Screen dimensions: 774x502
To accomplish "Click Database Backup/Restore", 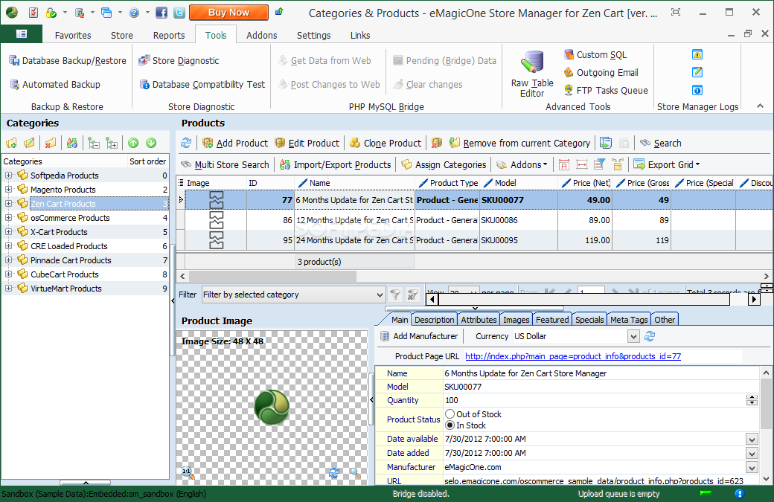I will 68,61.
